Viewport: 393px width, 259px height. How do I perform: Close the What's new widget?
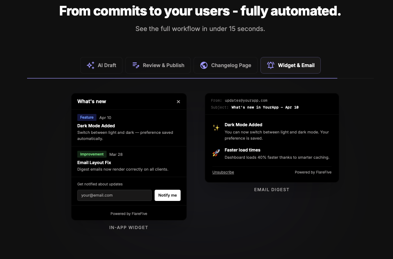coord(178,102)
